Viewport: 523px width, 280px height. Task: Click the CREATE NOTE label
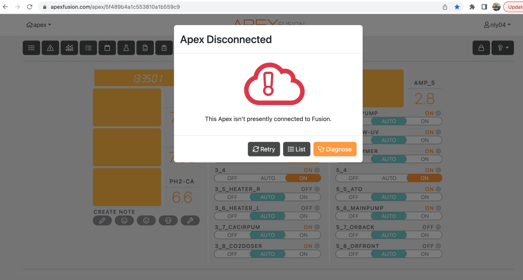[x=114, y=212]
